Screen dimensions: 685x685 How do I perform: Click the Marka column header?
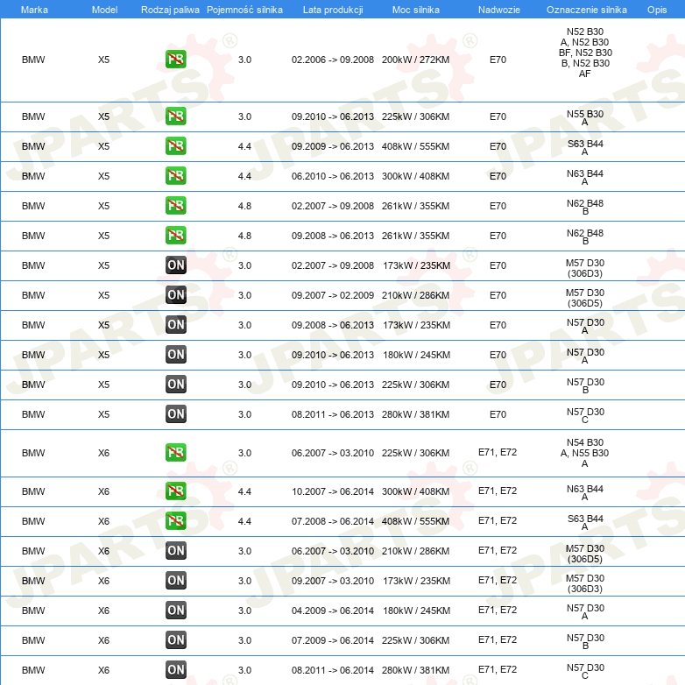34,9
